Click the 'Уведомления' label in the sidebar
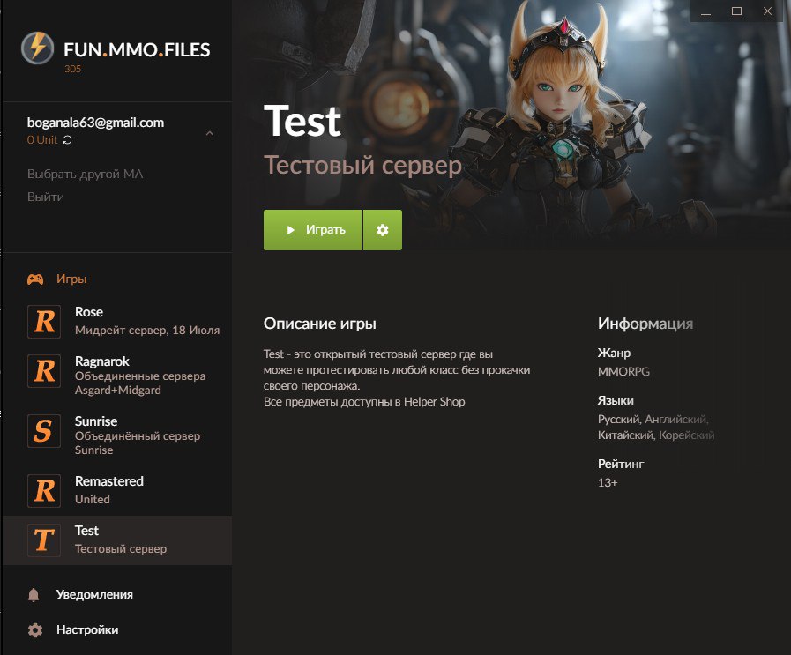 pyautogui.click(x=94, y=594)
